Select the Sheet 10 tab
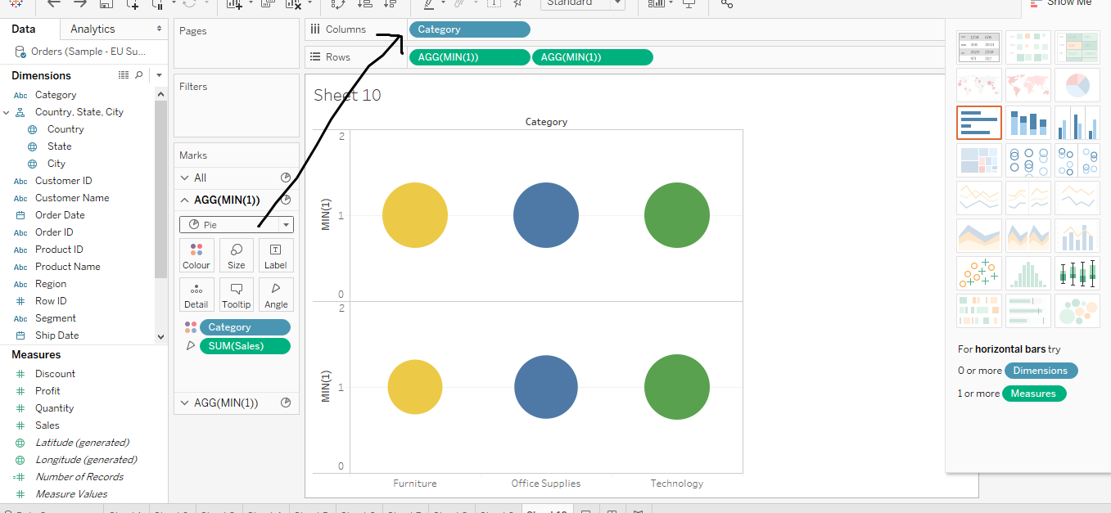The height and width of the screenshot is (513, 1111). [545, 510]
